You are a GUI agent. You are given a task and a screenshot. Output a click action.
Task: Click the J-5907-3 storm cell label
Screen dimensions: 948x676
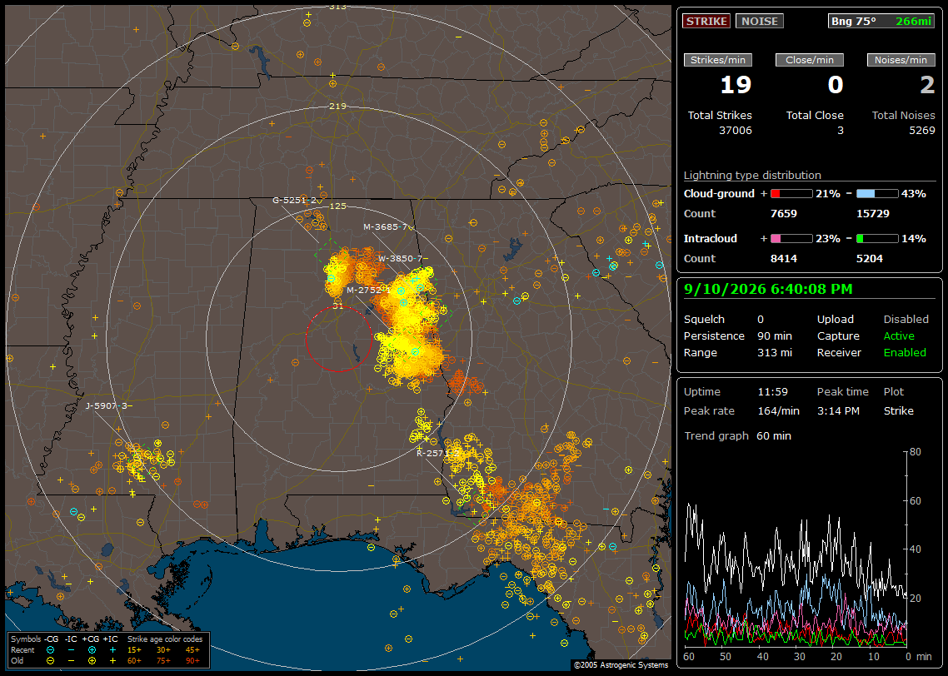pos(107,405)
